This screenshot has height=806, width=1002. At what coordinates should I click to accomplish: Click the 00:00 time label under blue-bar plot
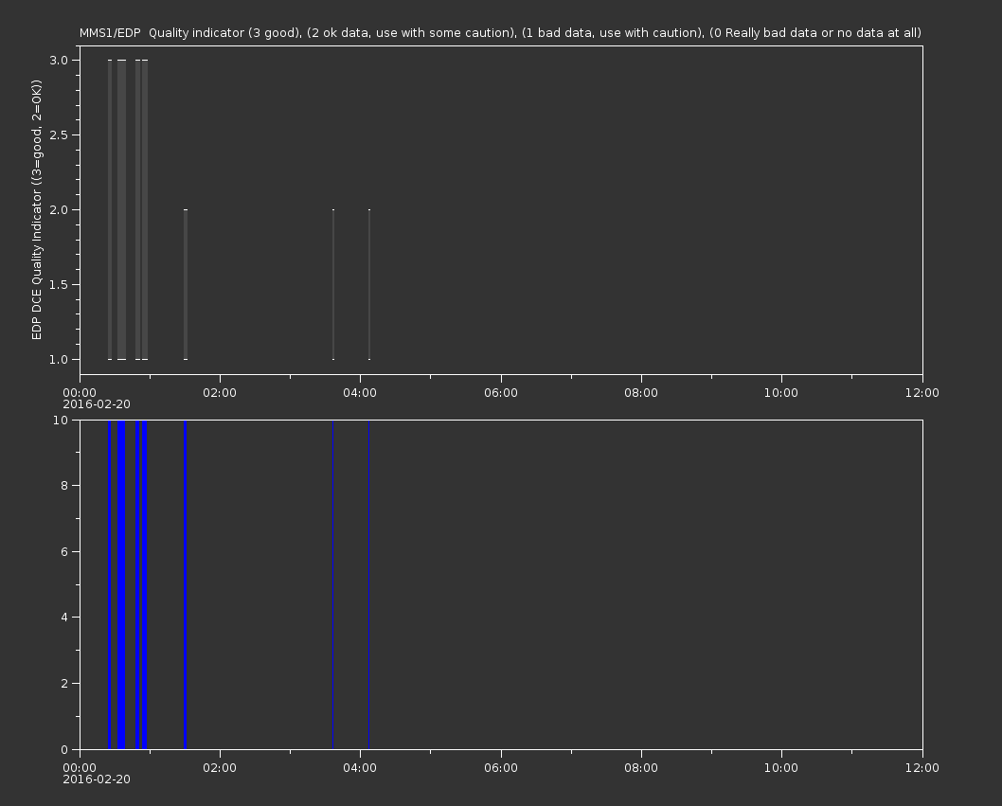80,768
